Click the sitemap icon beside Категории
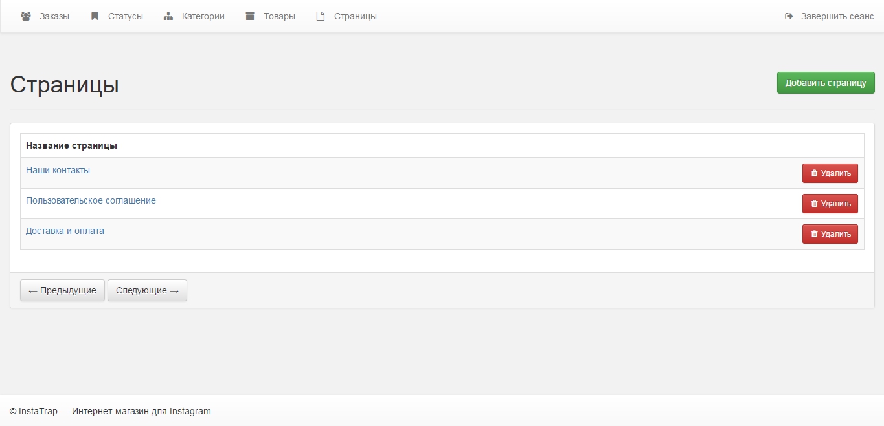 (168, 16)
